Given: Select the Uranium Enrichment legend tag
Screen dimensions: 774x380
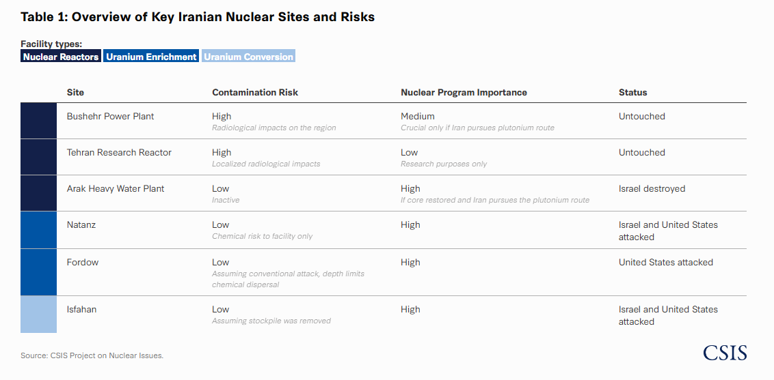Looking at the screenshot, I should coord(151,57).
